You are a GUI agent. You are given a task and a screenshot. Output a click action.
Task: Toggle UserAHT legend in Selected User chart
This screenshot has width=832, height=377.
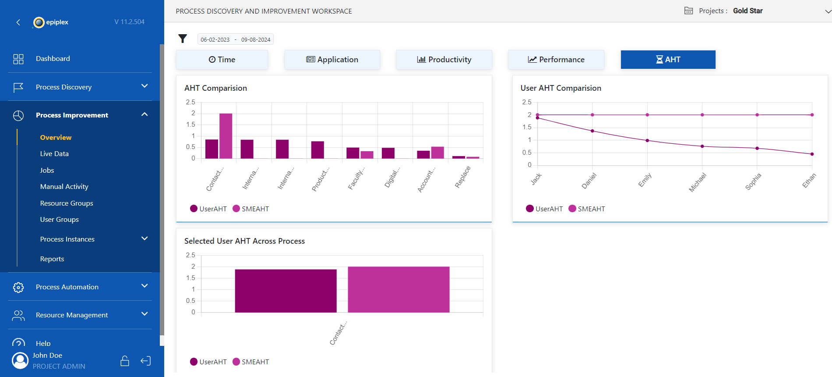[x=208, y=362]
